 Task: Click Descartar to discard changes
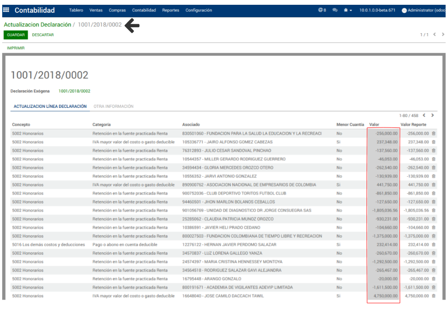(x=43, y=35)
